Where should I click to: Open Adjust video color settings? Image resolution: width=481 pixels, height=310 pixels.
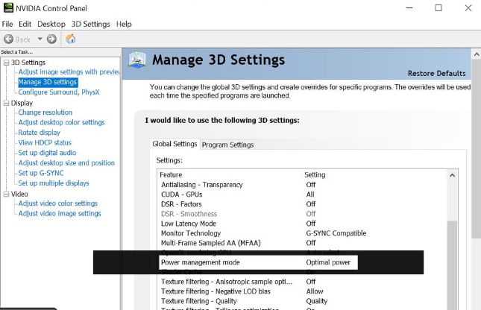[57, 203]
